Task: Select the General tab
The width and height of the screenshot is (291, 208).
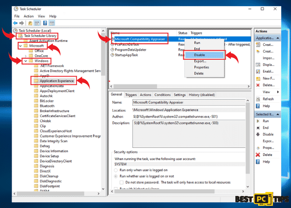Action: (x=117, y=94)
